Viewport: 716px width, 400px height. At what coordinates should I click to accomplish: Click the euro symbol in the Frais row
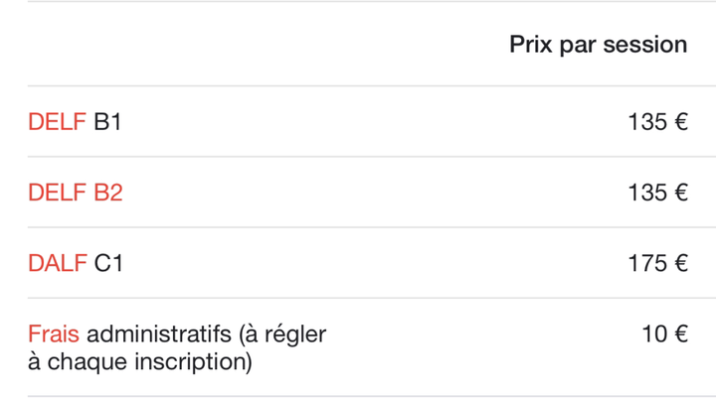pyautogui.click(x=680, y=334)
